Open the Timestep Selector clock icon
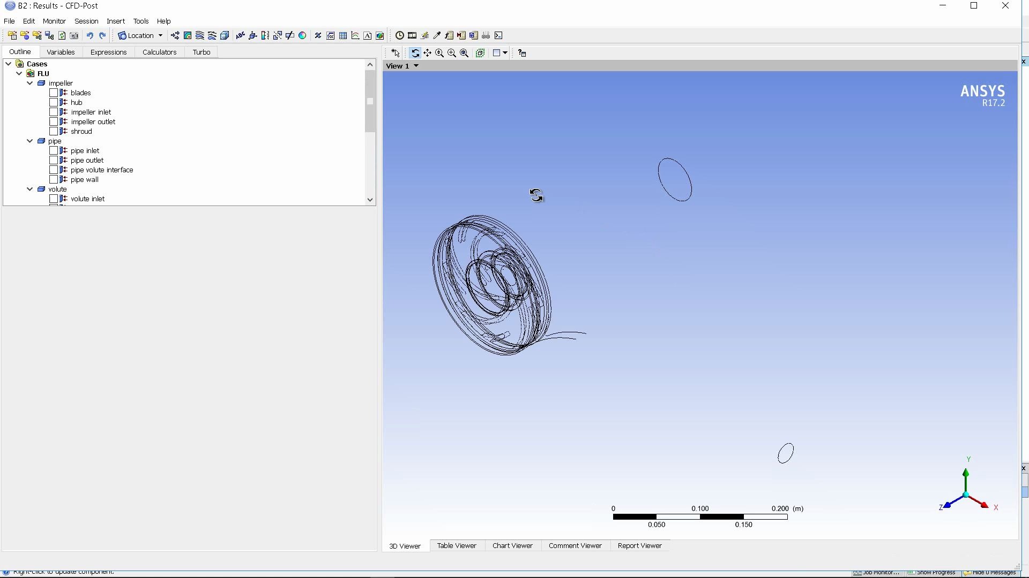The width and height of the screenshot is (1029, 578). tap(400, 36)
